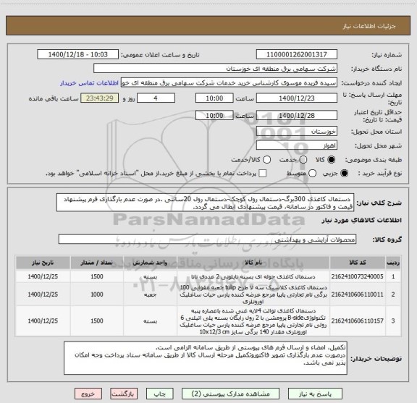Click the price validity date 1400/12/28
This screenshot has width=417, height=403.
tap(297, 115)
